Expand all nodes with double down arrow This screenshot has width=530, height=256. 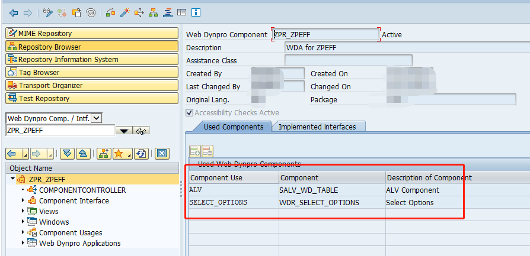[x=67, y=154]
